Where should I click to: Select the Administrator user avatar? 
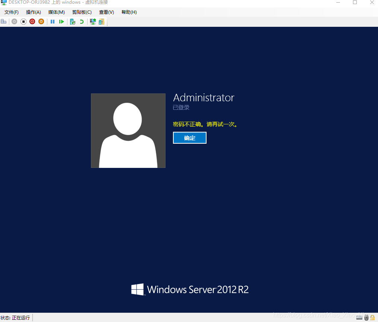coord(128,130)
